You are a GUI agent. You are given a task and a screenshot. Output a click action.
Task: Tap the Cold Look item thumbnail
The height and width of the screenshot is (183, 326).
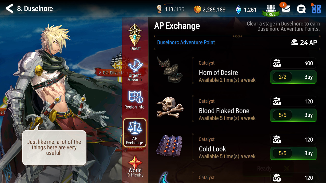tap(170, 146)
